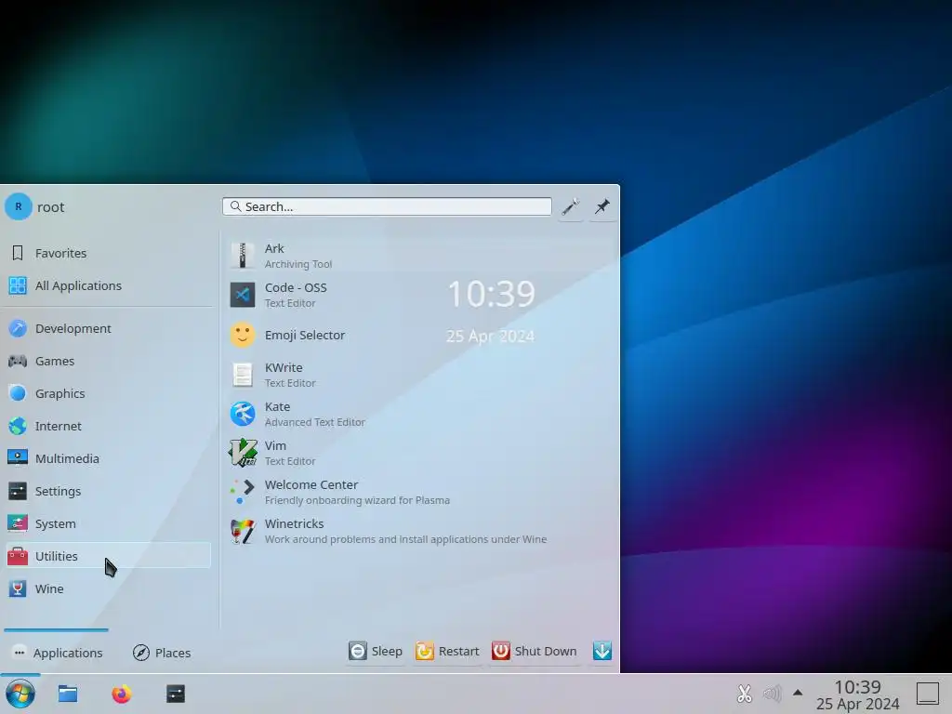Screen dimensions: 952x714
Task: Open the Internet category
Action: (x=109, y=426)
